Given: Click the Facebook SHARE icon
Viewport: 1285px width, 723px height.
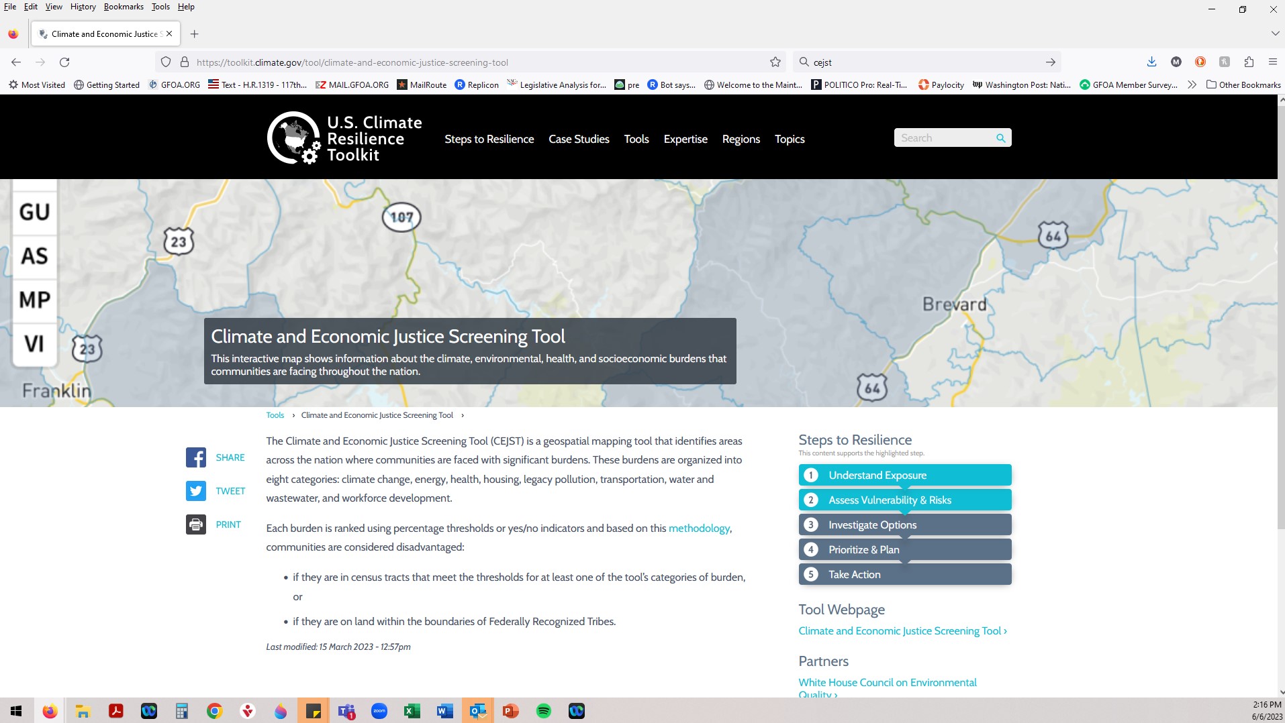Looking at the screenshot, I should click(195, 457).
